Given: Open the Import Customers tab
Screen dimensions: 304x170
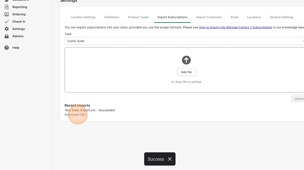Looking at the screenshot, I should coord(209,17).
